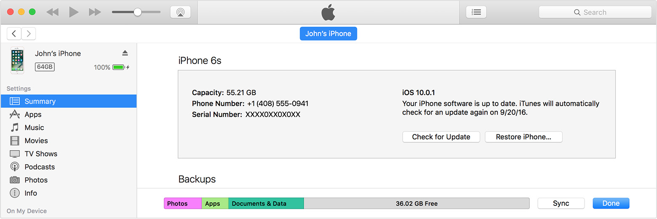Eject John's iPhone
657x219 pixels.
[x=125, y=53]
